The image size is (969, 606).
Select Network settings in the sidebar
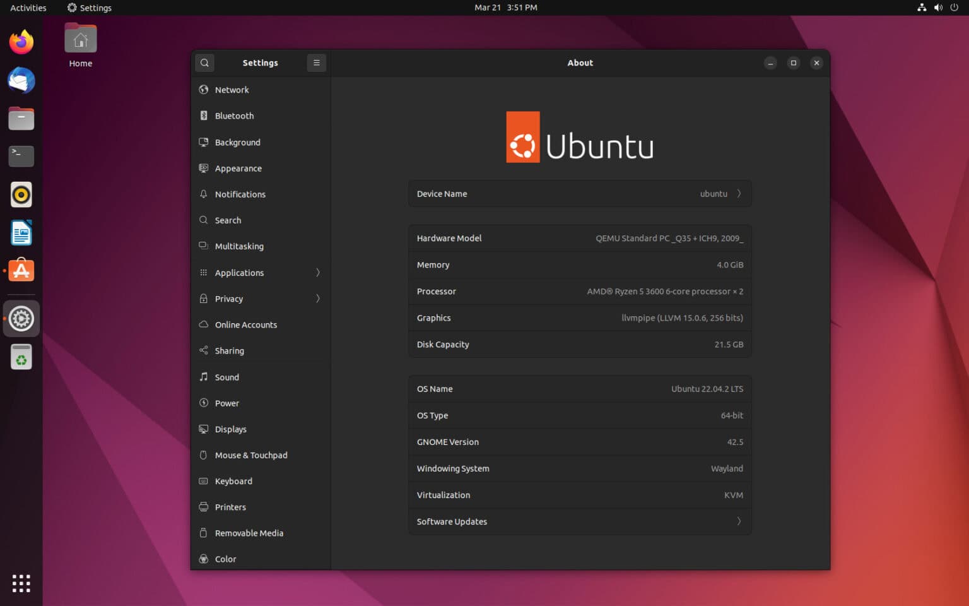pos(232,90)
